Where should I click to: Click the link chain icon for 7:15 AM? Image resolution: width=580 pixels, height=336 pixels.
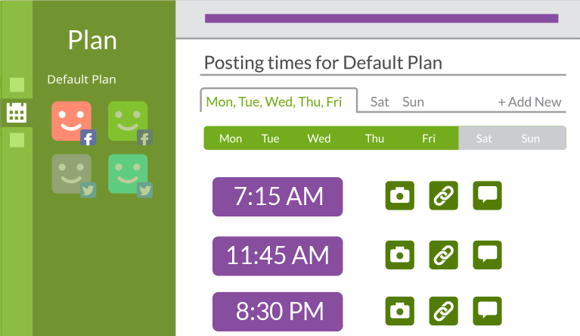pyautogui.click(x=444, y=195)
